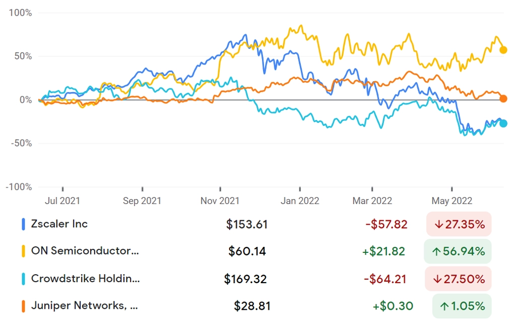Click the Sep 2021 axis tick label

(x=142, y=201)
